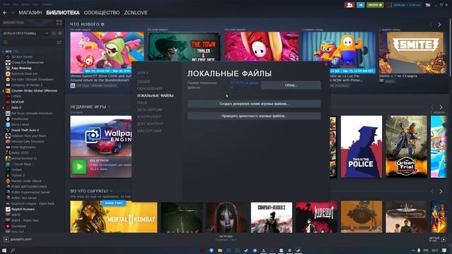Viewport: 452px width, 254px height.
Task: Click Garry's Mod game icon in list
Action: [x=8, y=124]
